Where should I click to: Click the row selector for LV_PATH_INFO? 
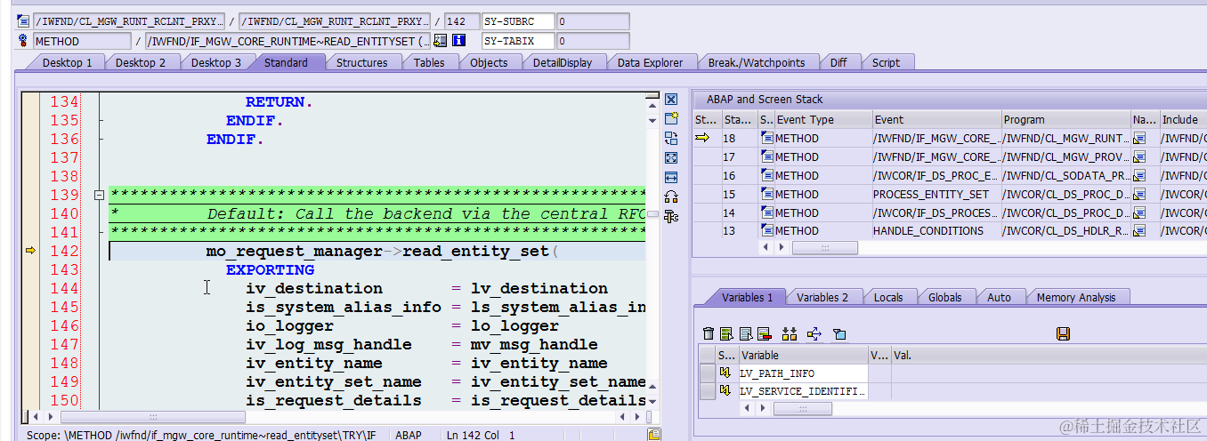[707, 373]
